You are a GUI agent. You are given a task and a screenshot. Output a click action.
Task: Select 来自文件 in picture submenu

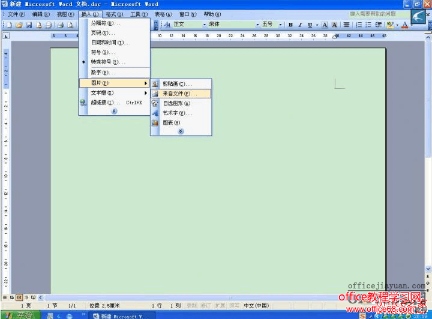(181, 94)
